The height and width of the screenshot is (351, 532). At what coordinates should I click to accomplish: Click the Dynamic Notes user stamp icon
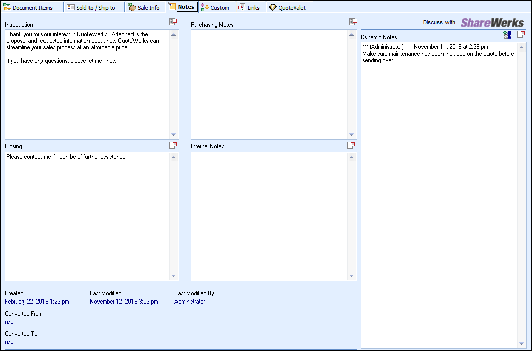tap(507, 35)
